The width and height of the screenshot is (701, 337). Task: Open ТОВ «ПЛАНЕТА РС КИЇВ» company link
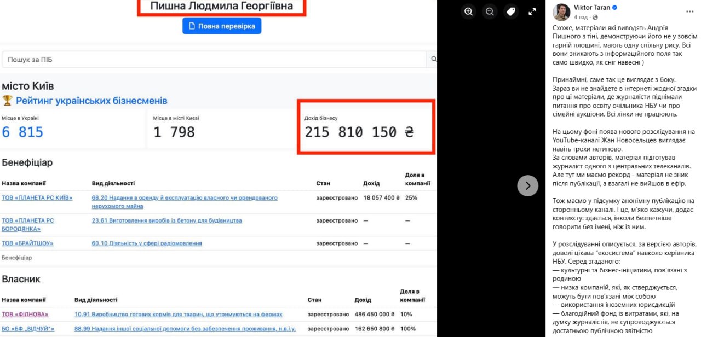(37, 198)
